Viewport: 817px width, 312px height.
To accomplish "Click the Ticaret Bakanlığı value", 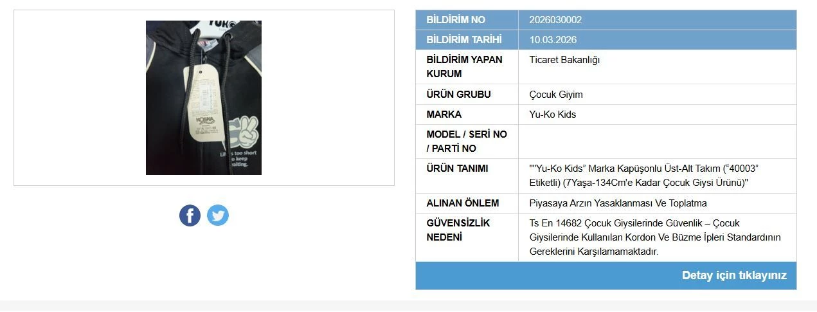I will (564, 60).
